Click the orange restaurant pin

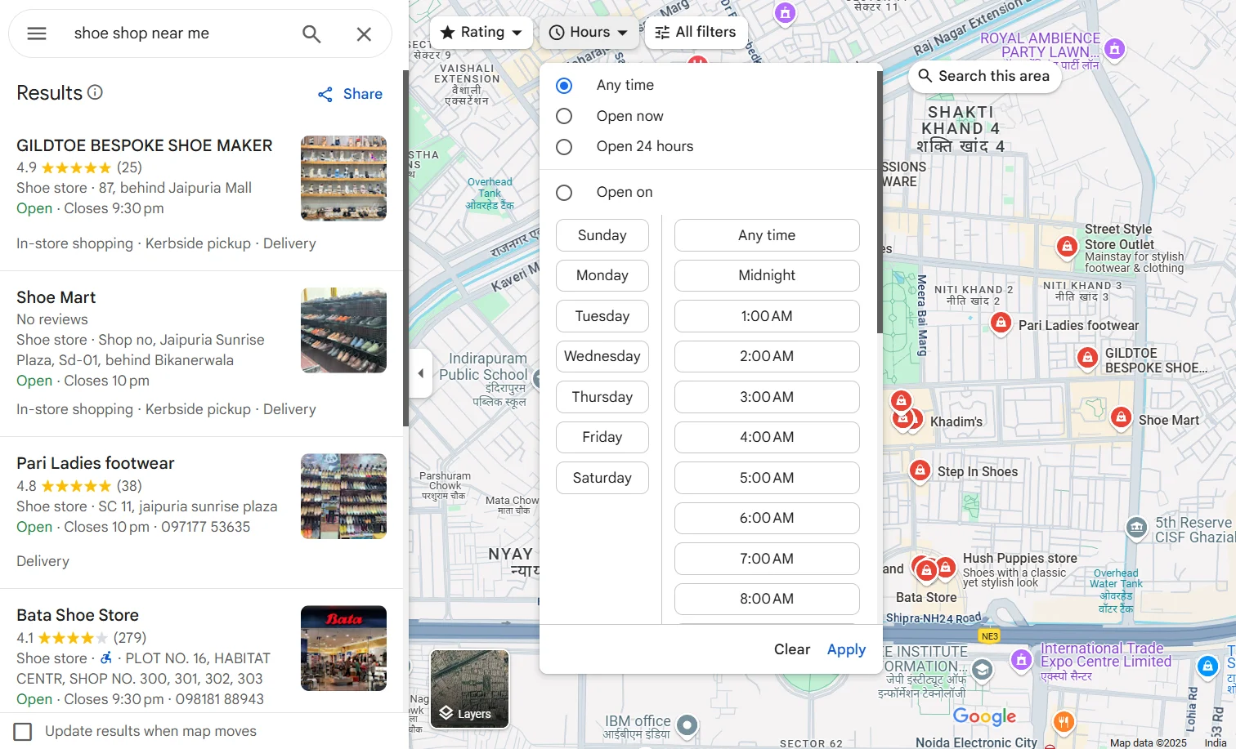[x=1063, y=721]
